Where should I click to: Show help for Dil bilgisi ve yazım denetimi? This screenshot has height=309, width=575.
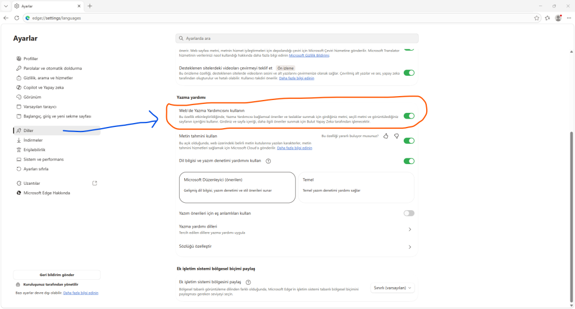pos(268,161)
